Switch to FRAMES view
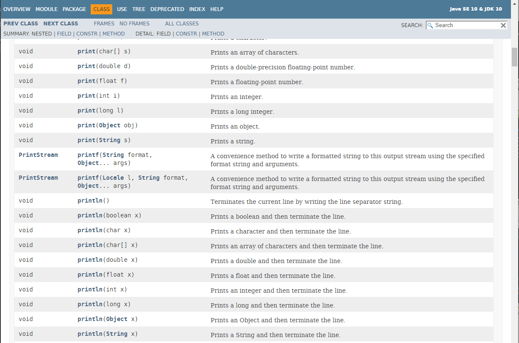The height and width of the screenshot is (343, 519). 104,24
